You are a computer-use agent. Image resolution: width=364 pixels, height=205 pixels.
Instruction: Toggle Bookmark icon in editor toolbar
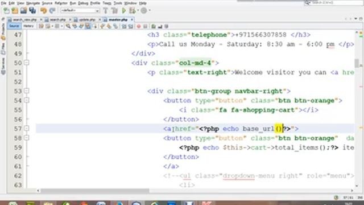[x=115, y=26]
